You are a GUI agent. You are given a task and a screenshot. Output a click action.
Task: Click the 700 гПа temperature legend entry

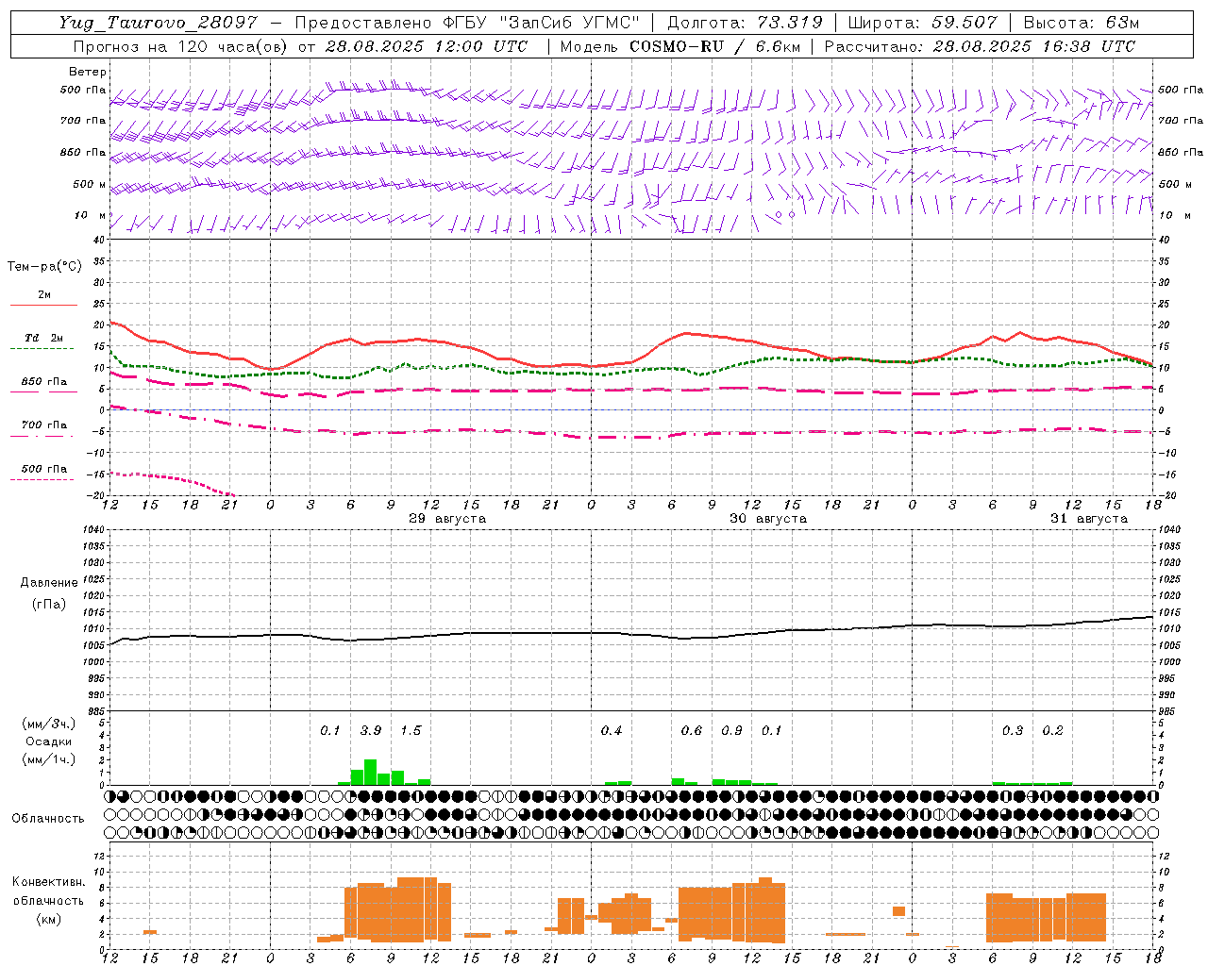click(x=44, y=425)
